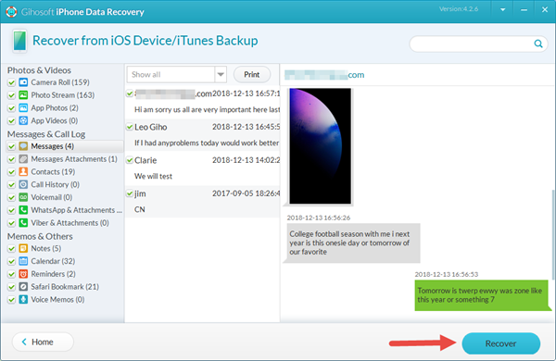
Task: Open the Clarie conversation row
Action: pyautogui.click(x=202, y=168)
